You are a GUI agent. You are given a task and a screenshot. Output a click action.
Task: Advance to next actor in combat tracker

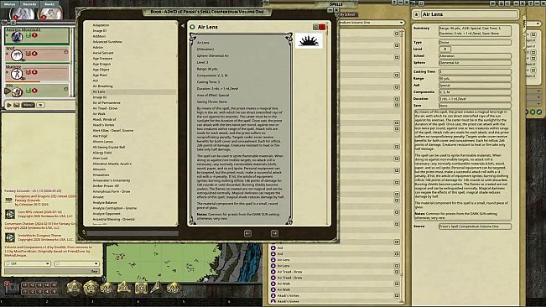point(9,105)
